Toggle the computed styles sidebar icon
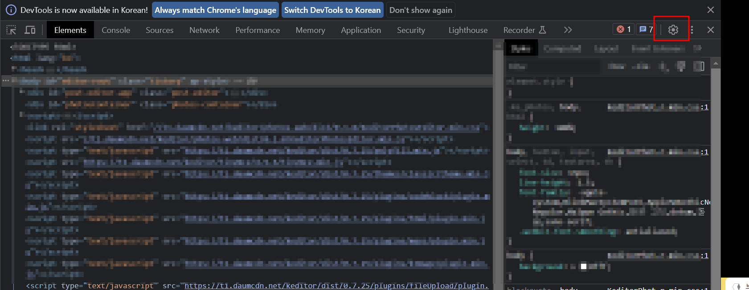749x290 pixels. tap(699, 66)
